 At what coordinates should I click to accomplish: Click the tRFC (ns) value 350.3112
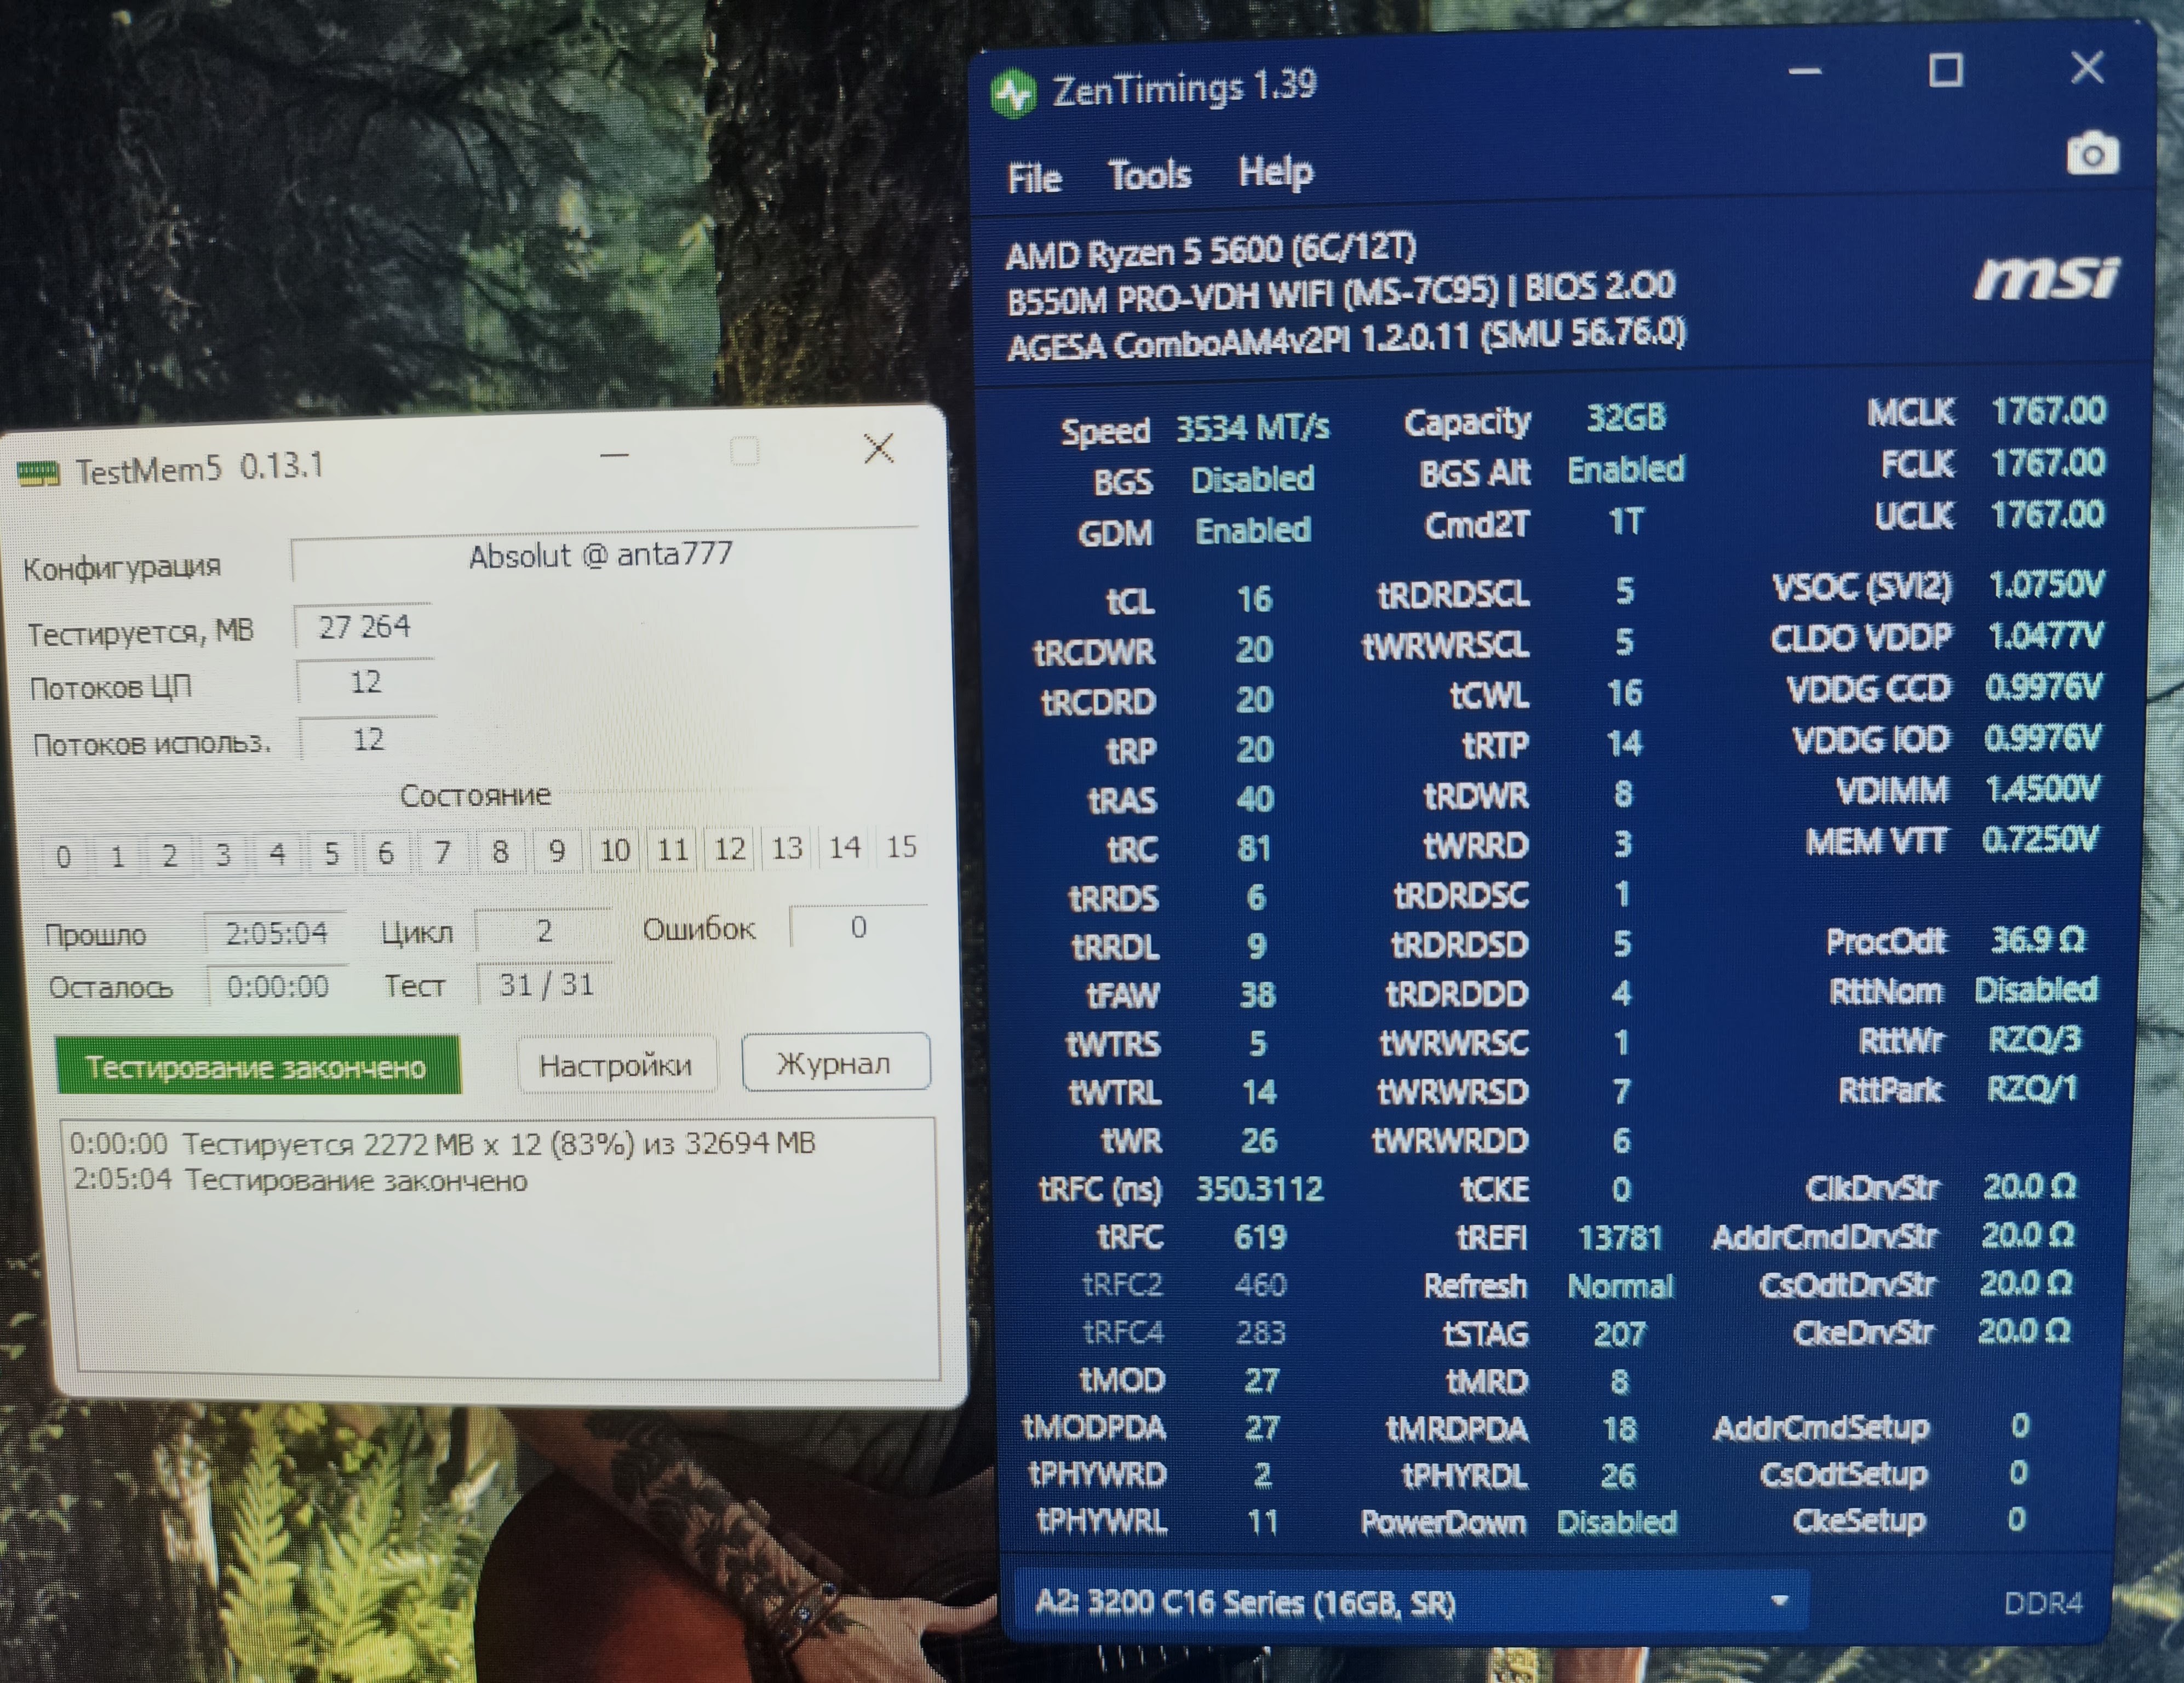point(1260,1189)
